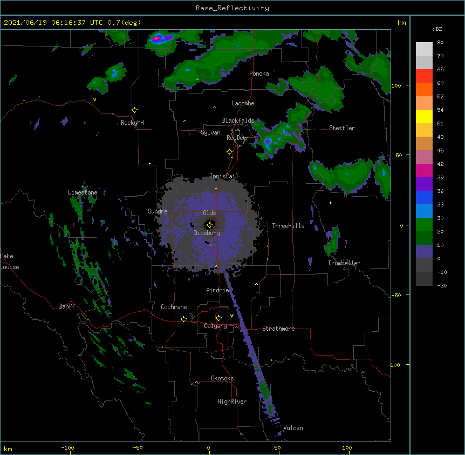465x455 pixels.
Task: Click the Cochrane town label
Action: (x=174, y=307)
